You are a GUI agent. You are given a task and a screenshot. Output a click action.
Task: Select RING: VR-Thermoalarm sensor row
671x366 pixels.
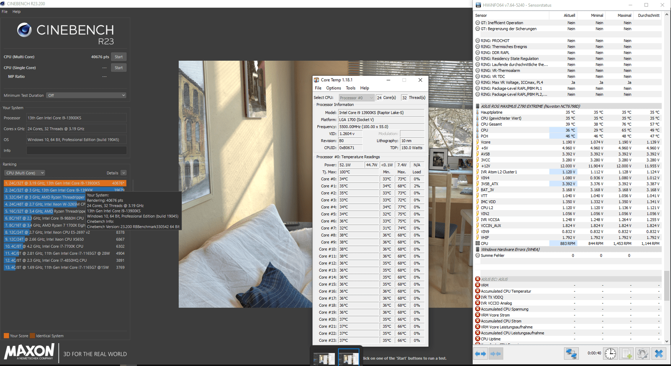coord(568,70)
